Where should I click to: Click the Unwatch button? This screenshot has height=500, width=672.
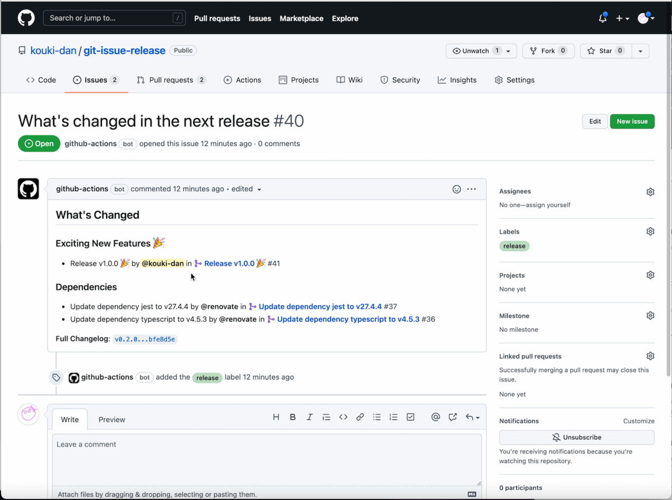click(x=481, y=51)
